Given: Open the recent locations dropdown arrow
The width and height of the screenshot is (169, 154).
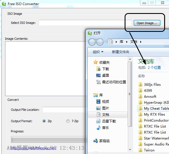Looking at the screenshot, I should 106,42.
